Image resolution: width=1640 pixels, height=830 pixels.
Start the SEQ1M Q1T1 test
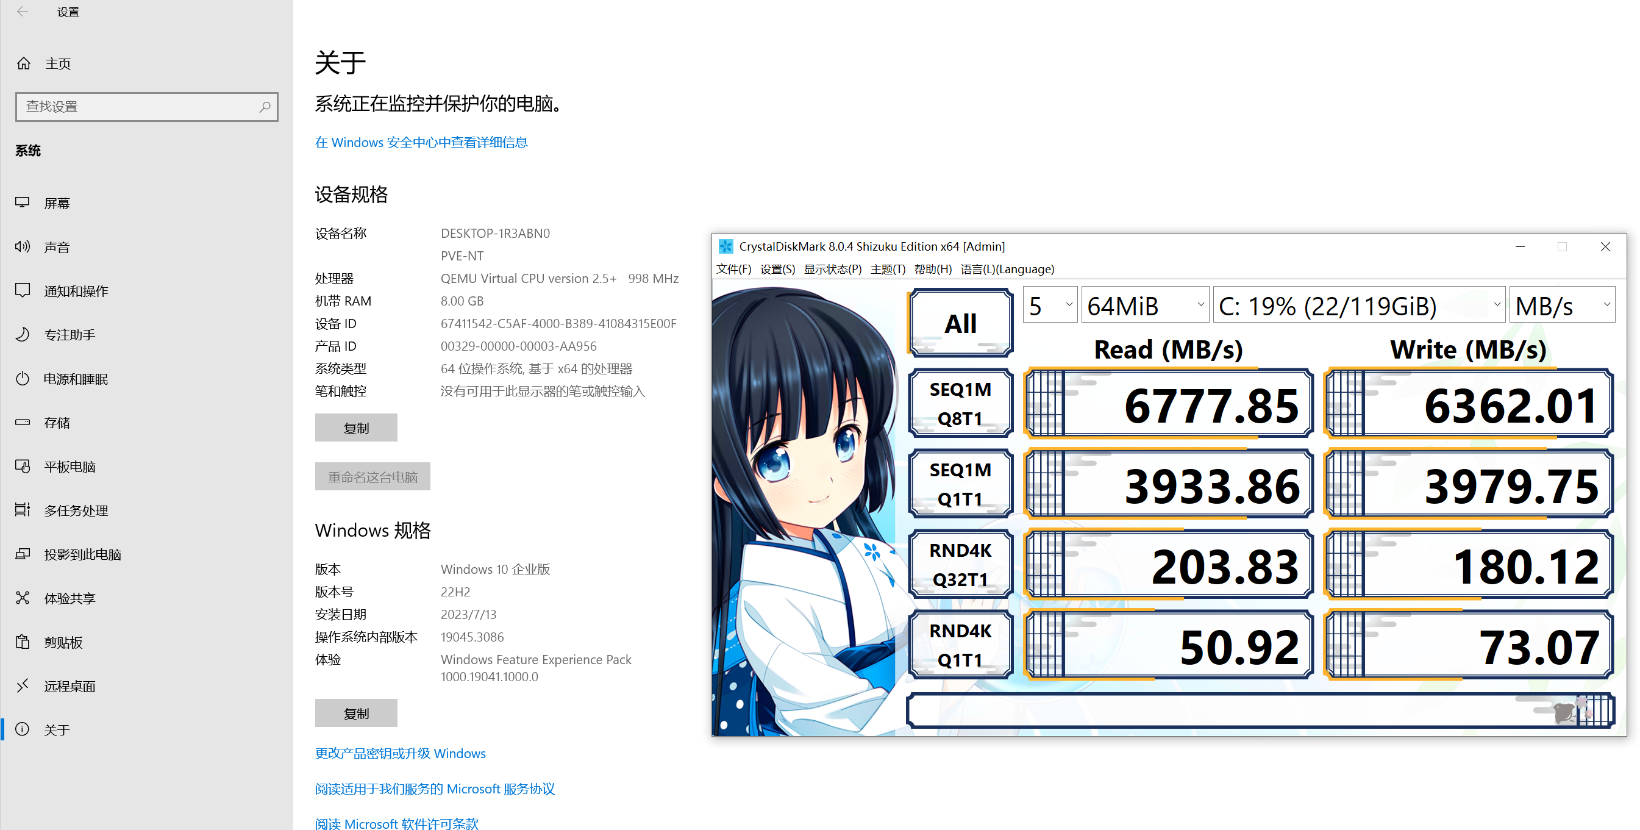coord(960,484)
